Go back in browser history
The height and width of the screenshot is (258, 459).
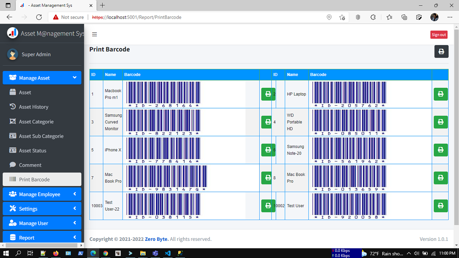point(9,17)
